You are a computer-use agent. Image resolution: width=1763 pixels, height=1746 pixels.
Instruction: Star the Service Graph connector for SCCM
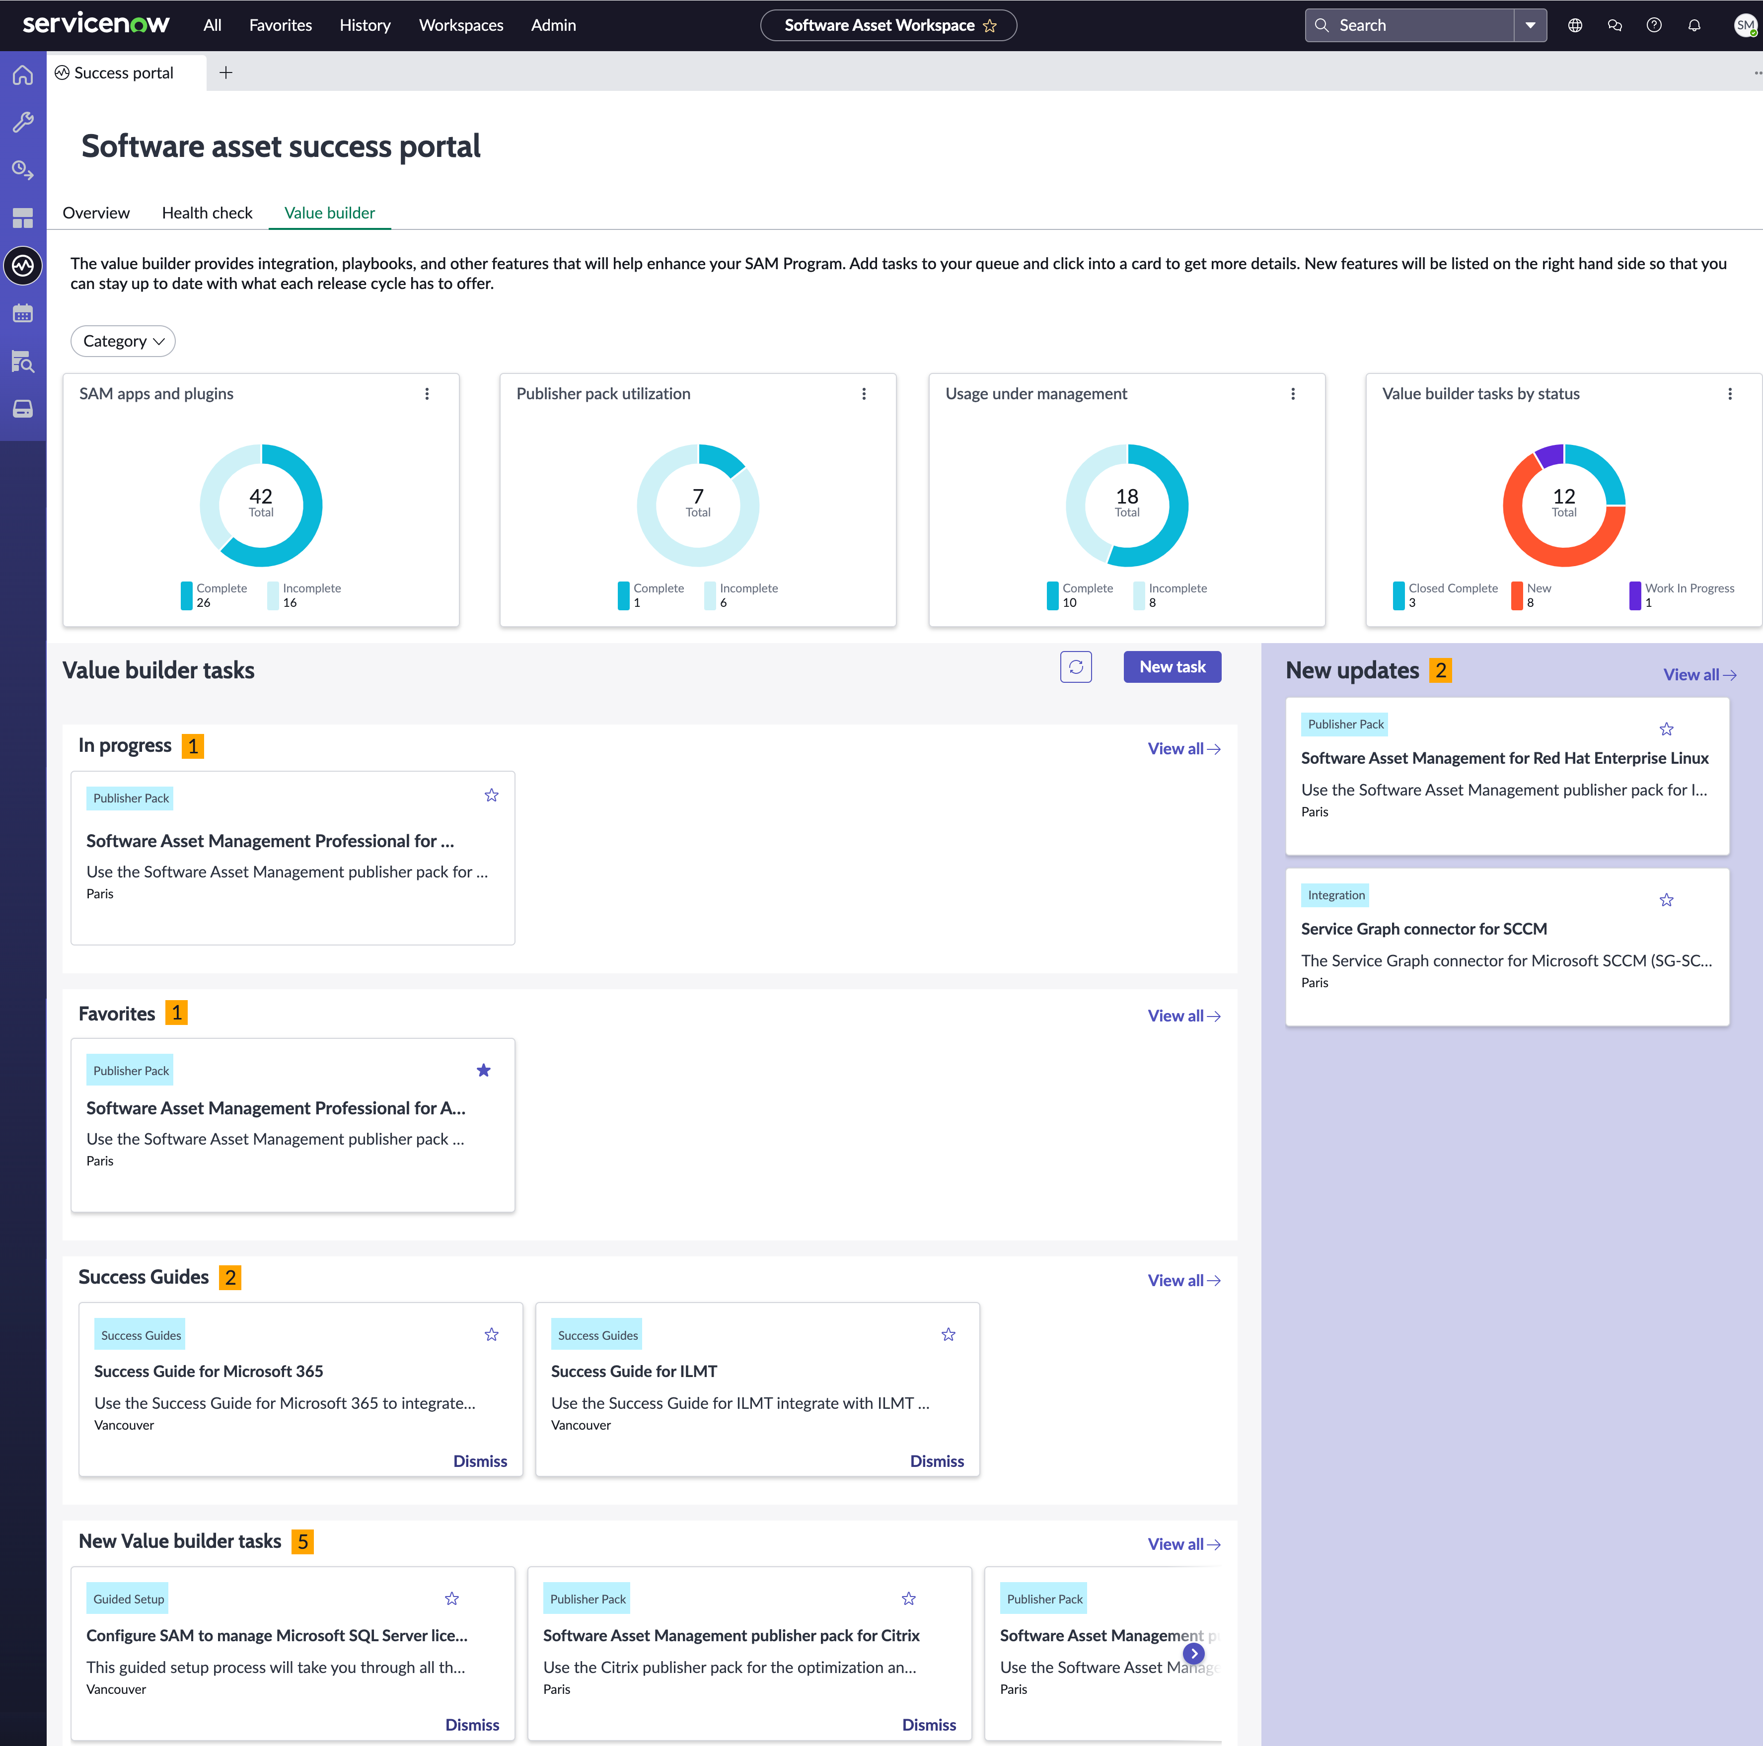click(x=1666, y=900)
